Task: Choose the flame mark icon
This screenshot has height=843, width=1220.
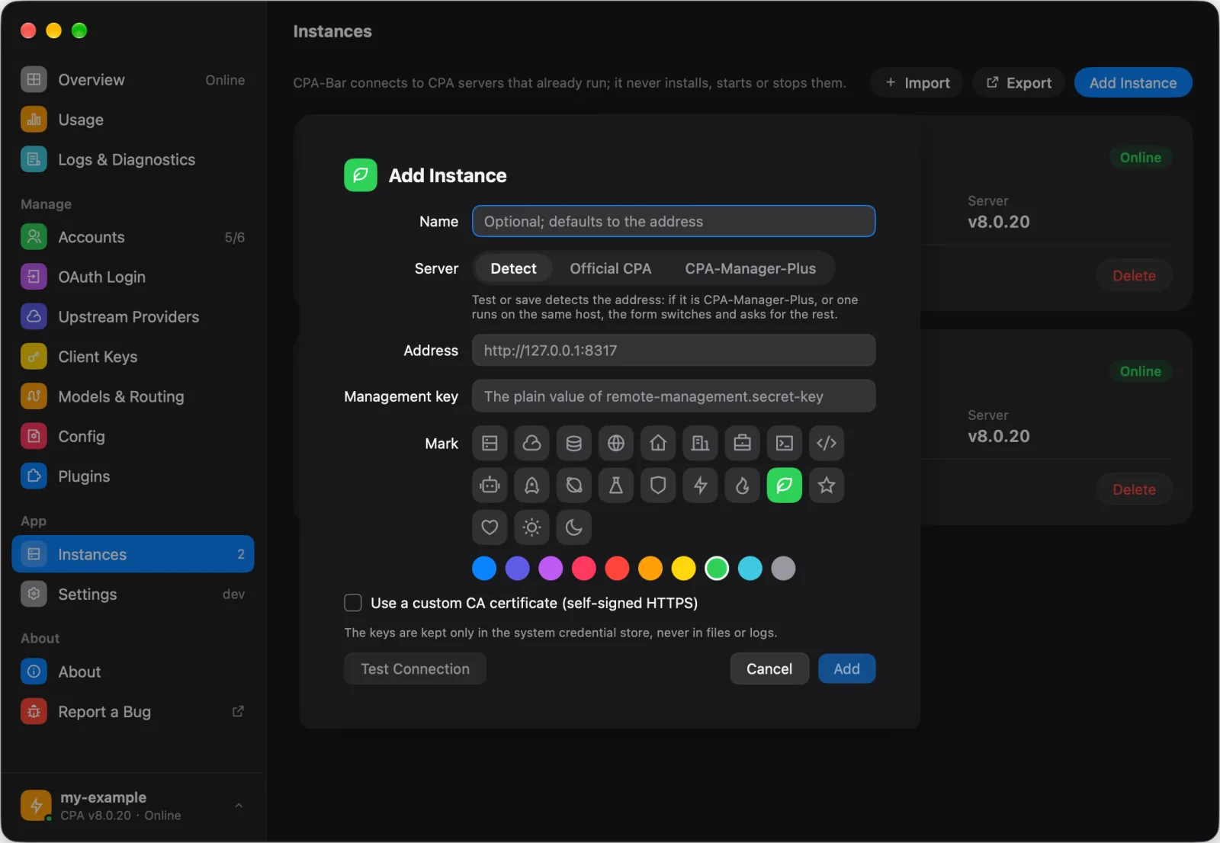Action: [743, 485]
